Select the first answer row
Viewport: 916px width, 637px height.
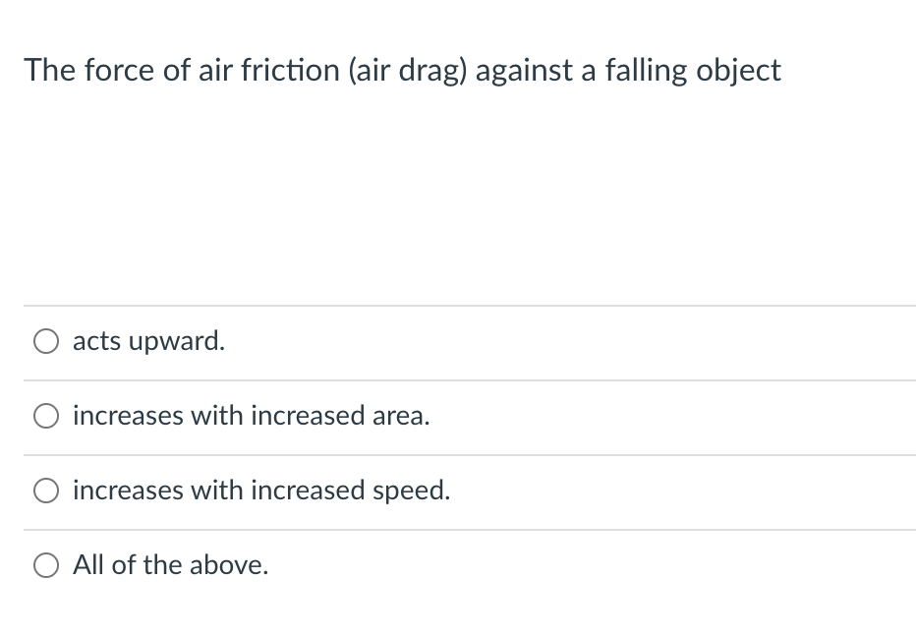[393, 340]
